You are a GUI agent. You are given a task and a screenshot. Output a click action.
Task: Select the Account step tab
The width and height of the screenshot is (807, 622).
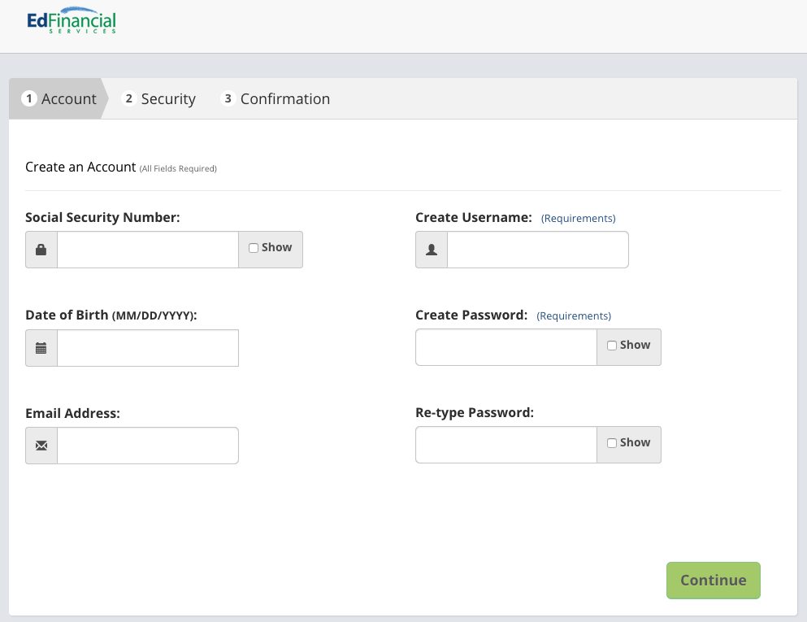pos(59,99)
